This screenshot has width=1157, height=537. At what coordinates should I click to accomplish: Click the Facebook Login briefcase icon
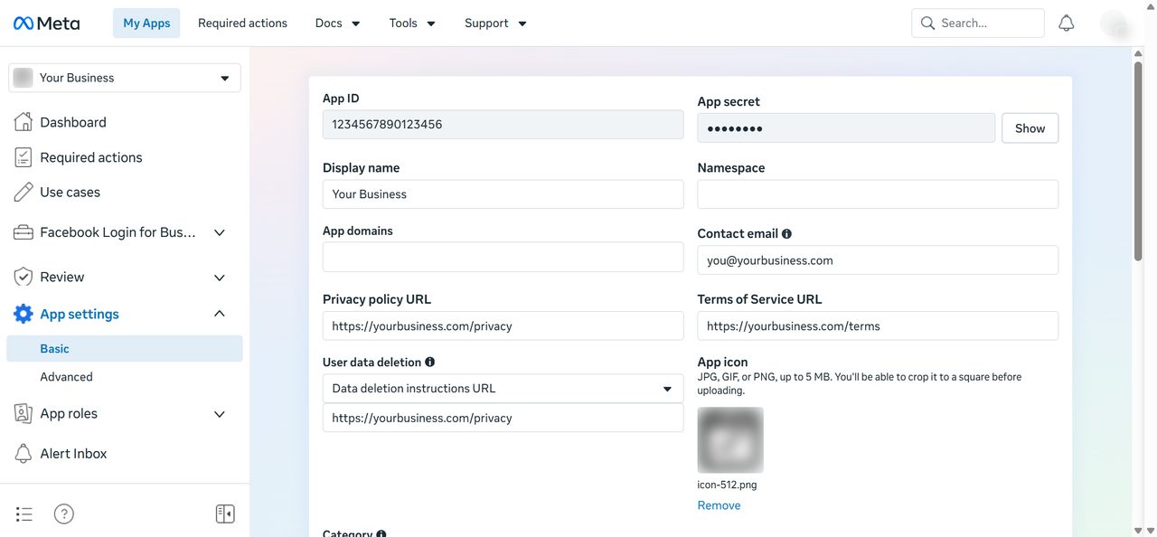pyautogui.click(x=24, y=232)
